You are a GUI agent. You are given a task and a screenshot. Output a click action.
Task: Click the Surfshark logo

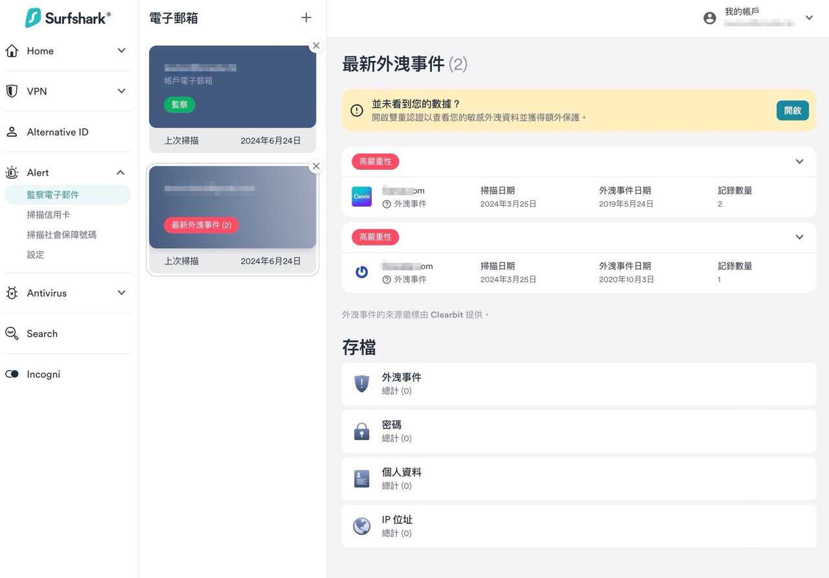click(67, 18)
